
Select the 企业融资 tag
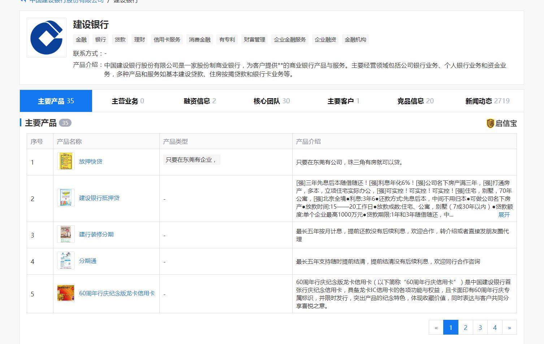pyautogui.click(x=325, y=39)
